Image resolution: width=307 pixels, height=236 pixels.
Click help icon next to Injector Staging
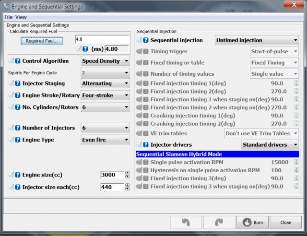[x=18, y=84]
